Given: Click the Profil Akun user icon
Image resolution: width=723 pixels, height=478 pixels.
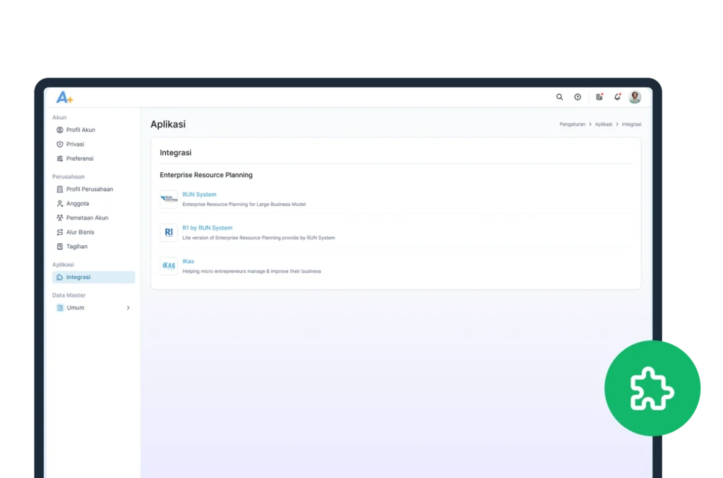Looking at the screenshot, I should pyautogui.click(x=59, y=130).
